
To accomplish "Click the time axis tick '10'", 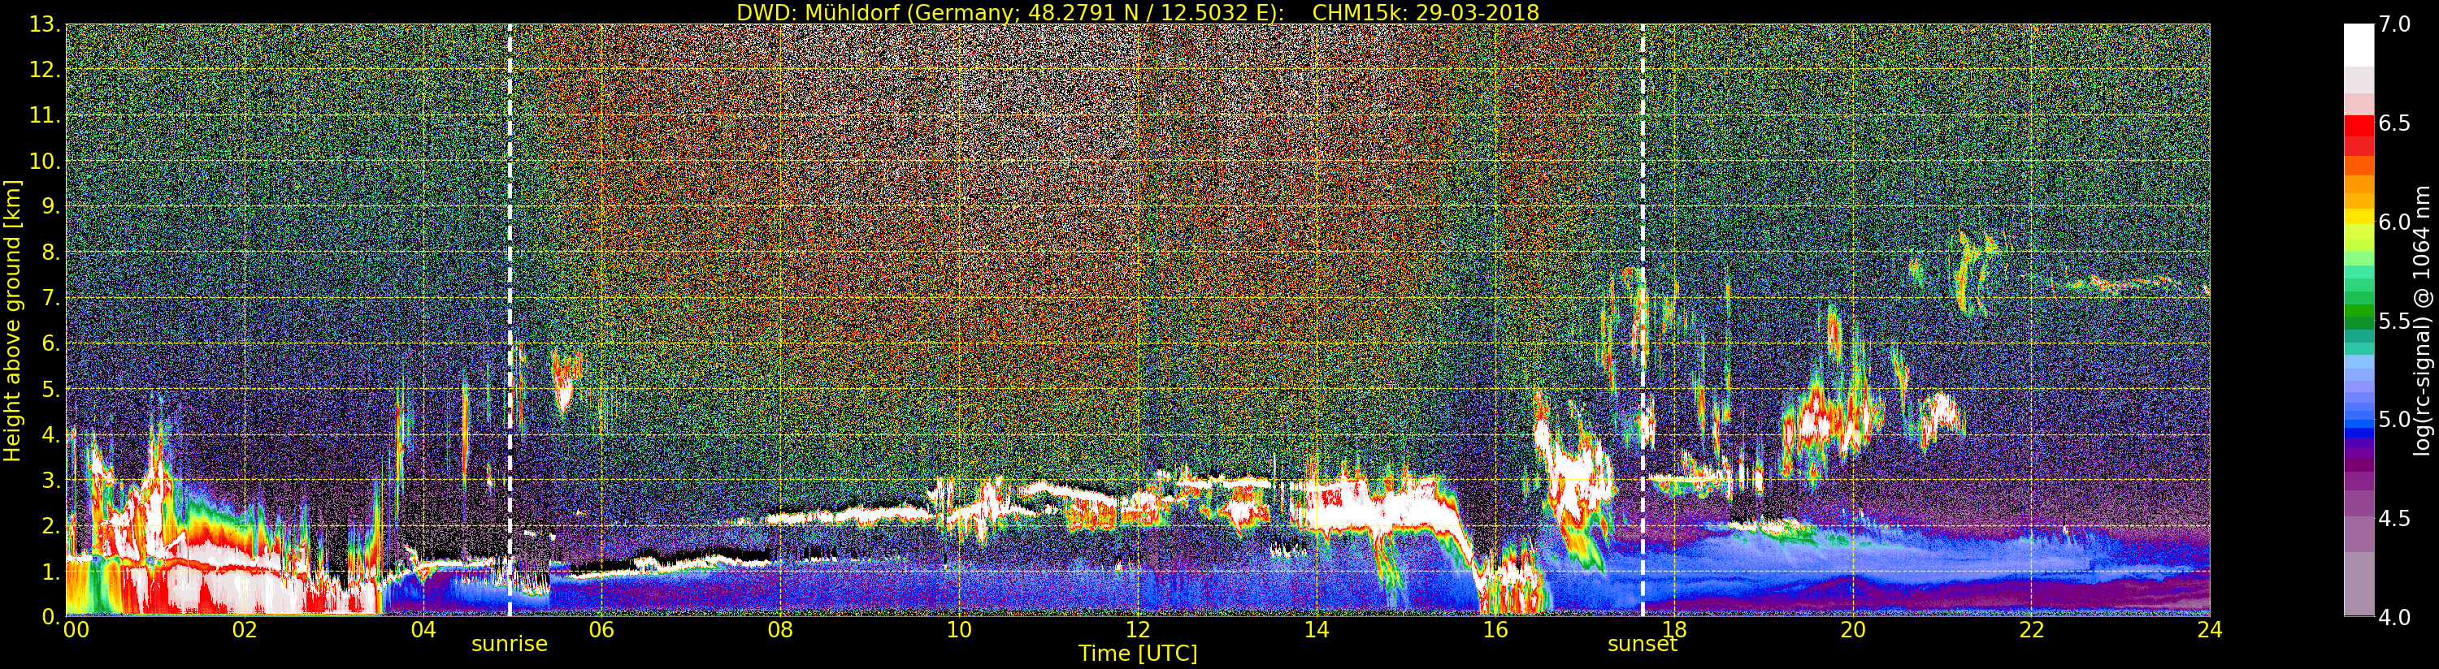I will pos(959,630).
